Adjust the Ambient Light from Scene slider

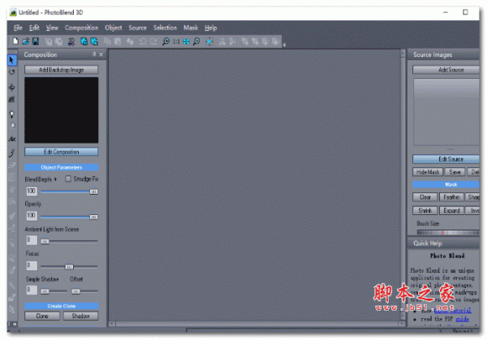[45, 241]
